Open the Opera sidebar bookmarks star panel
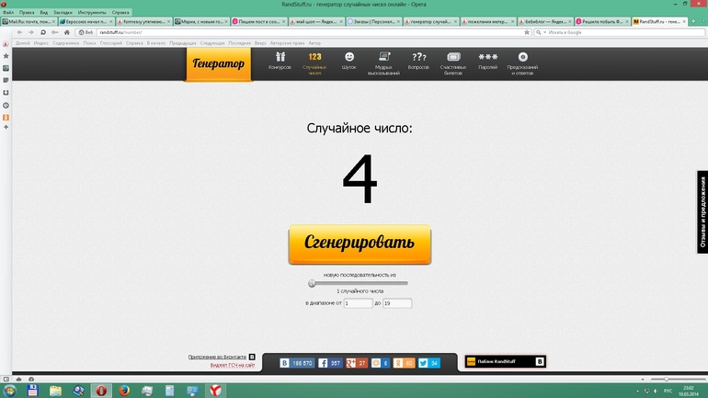Viewport: 708px width, 398px height. click(6, 56)
